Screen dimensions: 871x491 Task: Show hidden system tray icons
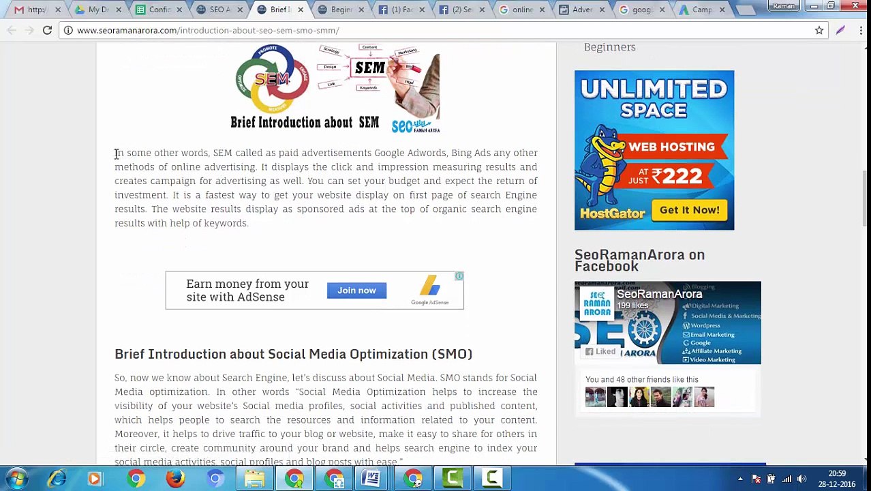(x=740, y=479)
